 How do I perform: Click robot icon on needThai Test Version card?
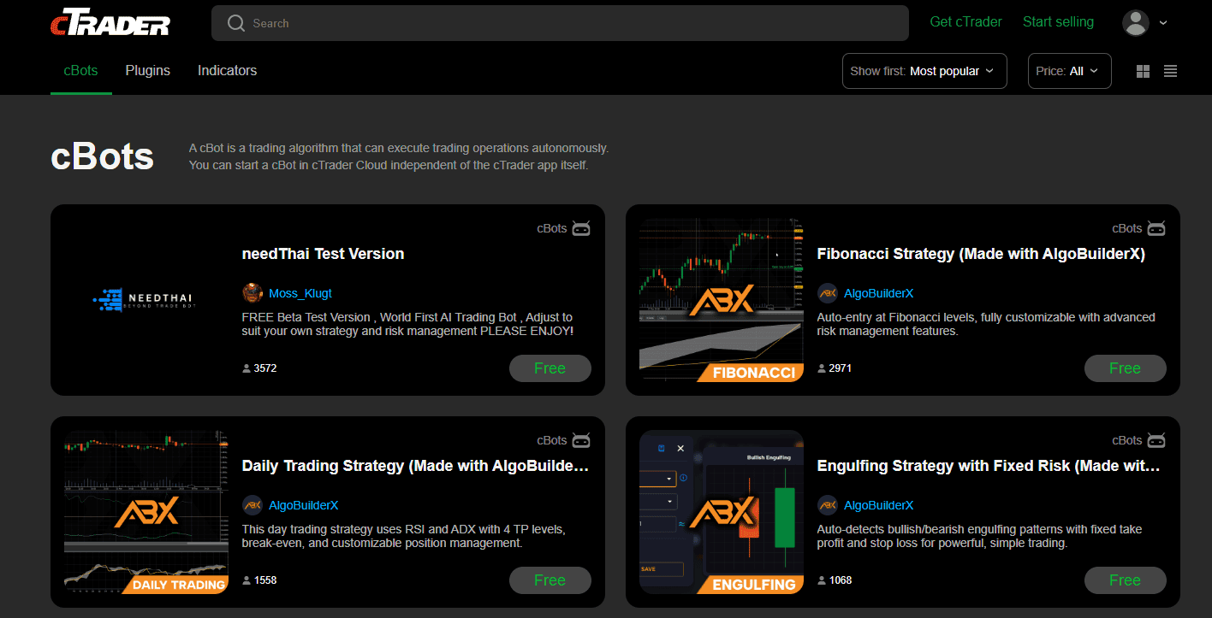click(581, 228)
